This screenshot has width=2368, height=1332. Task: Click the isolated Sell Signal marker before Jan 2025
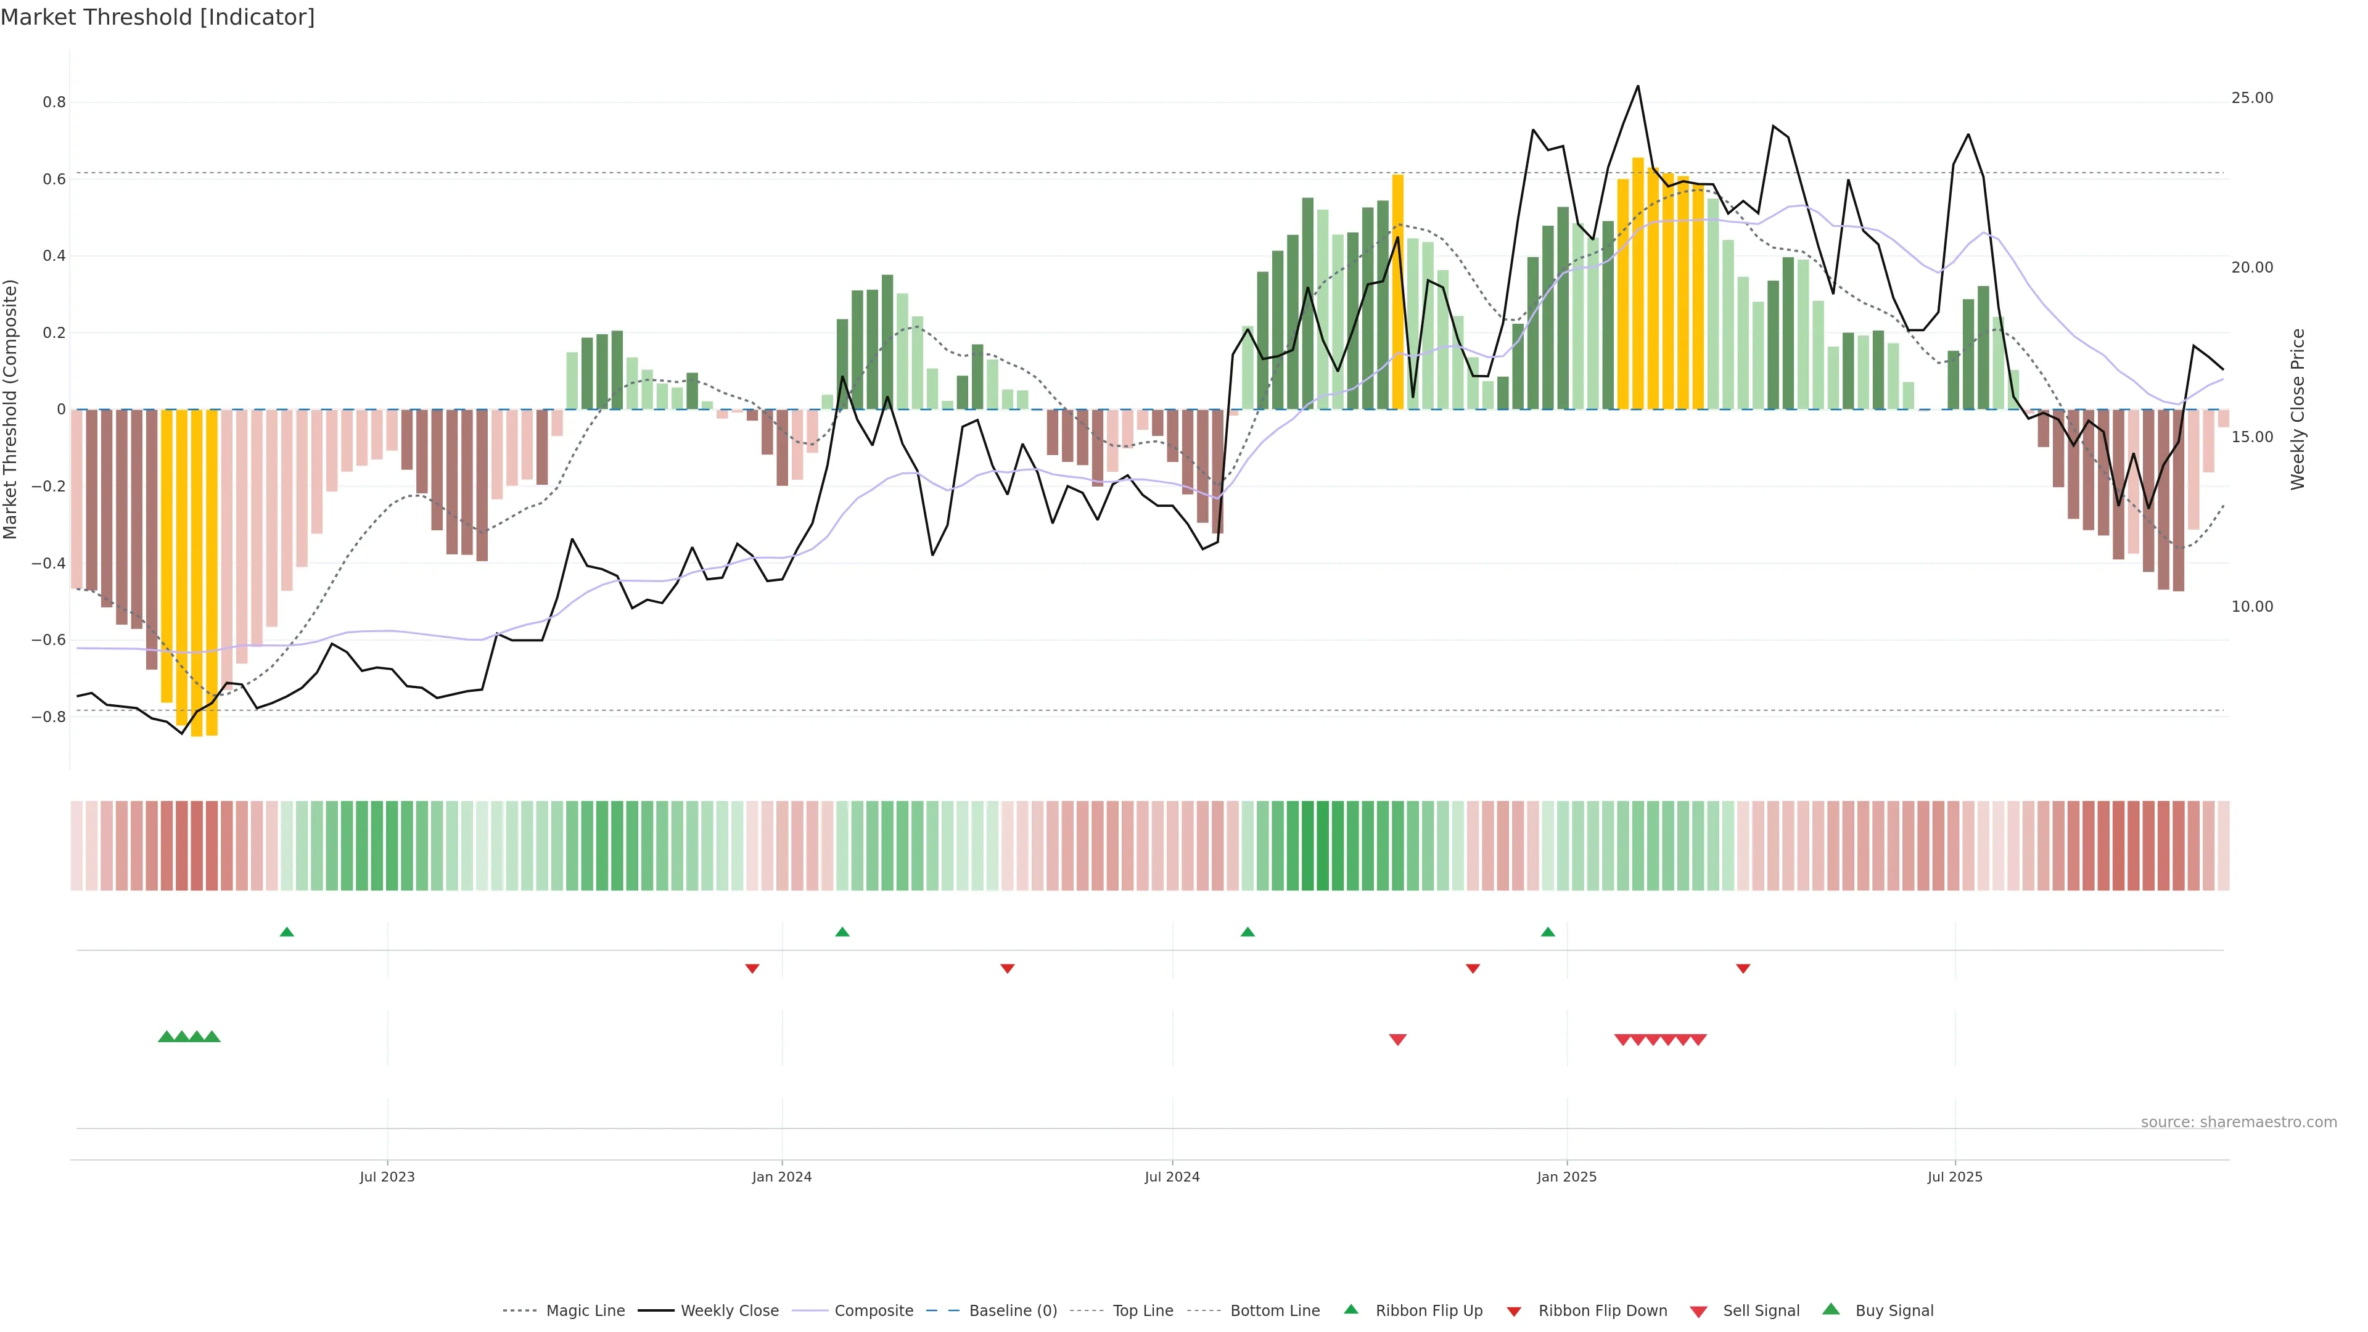1397,1040
